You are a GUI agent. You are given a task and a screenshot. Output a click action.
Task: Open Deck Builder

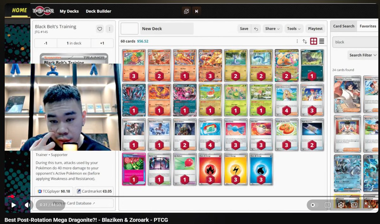tap(98, 11)
